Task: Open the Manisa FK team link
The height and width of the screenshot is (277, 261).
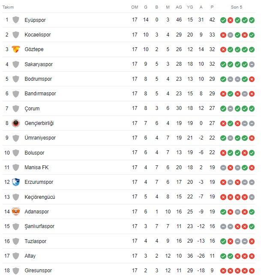Action: point(36,167)
